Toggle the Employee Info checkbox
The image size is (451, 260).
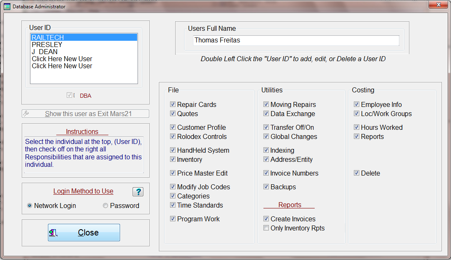coord(356,105)
